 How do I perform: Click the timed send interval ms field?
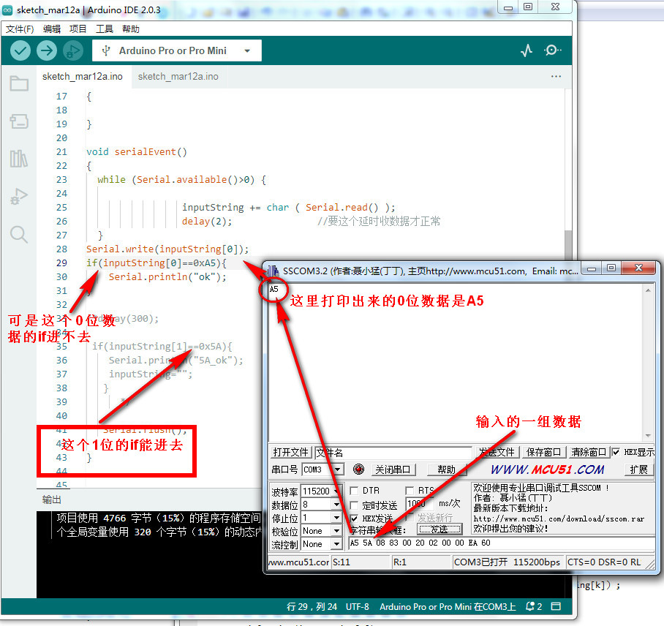pos(420,504)
